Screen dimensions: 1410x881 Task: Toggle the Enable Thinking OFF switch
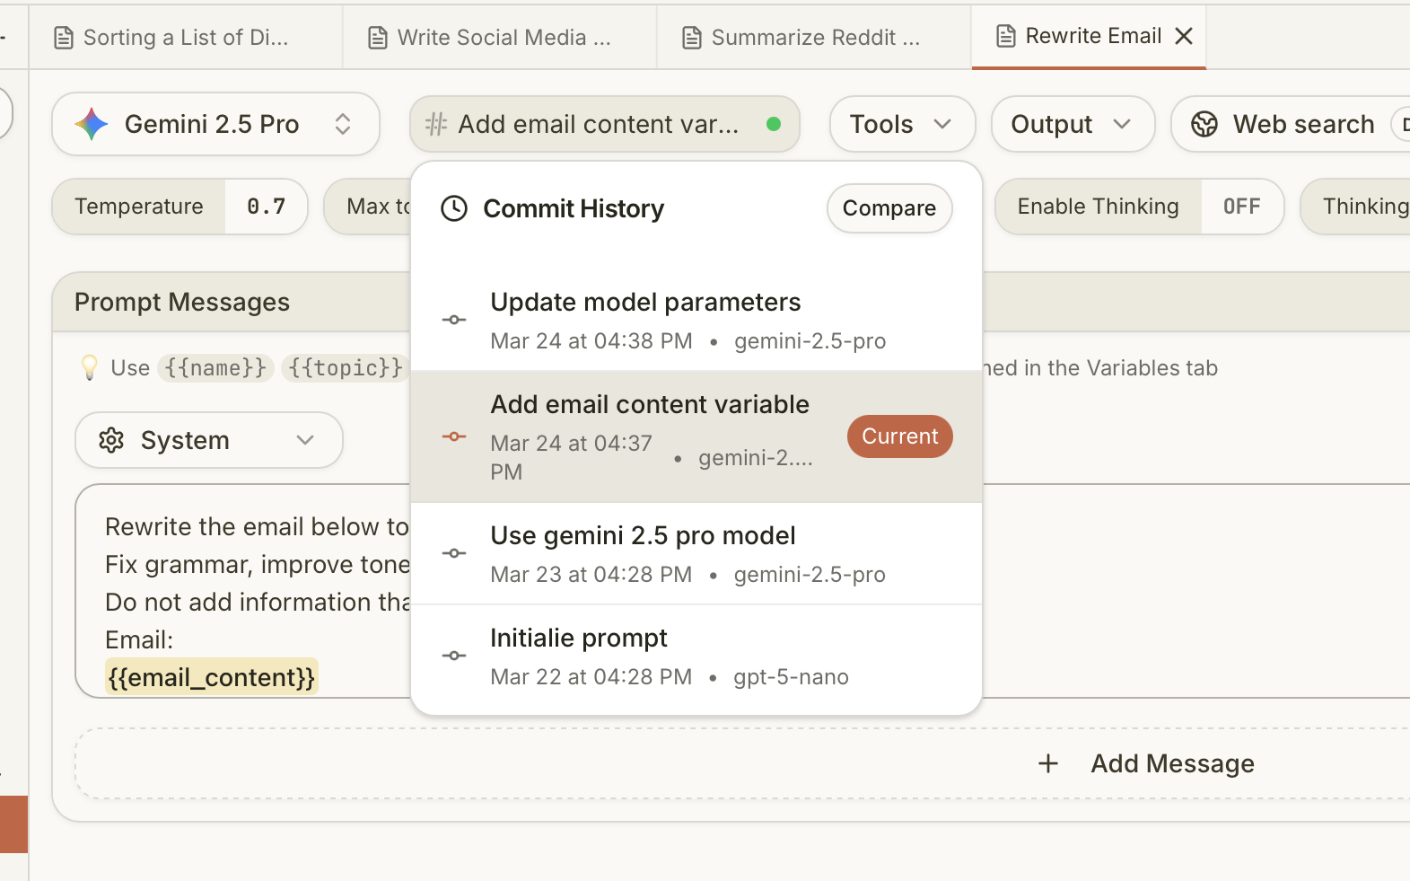click(x=1241, y=207)
